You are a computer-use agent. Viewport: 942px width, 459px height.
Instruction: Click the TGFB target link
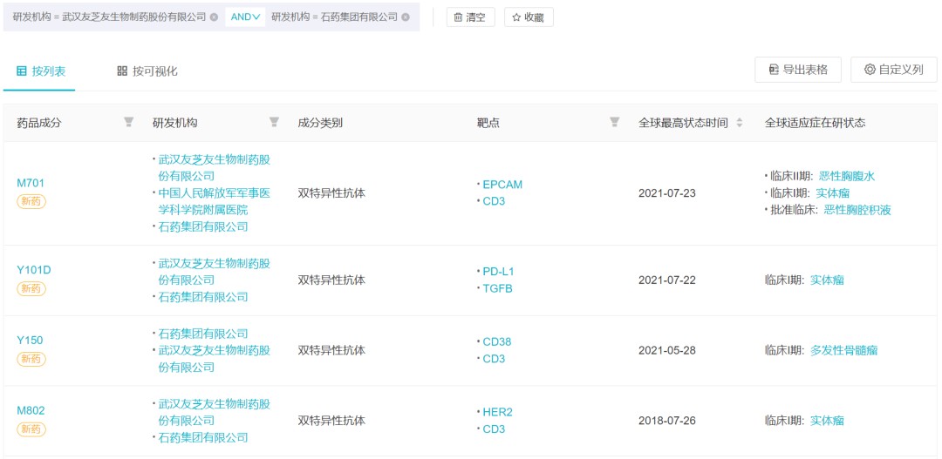click(497, 288)
